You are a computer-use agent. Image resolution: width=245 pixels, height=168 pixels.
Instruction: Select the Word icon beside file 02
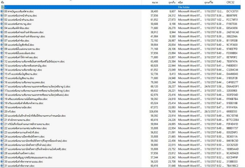click(x=2, y=20)
